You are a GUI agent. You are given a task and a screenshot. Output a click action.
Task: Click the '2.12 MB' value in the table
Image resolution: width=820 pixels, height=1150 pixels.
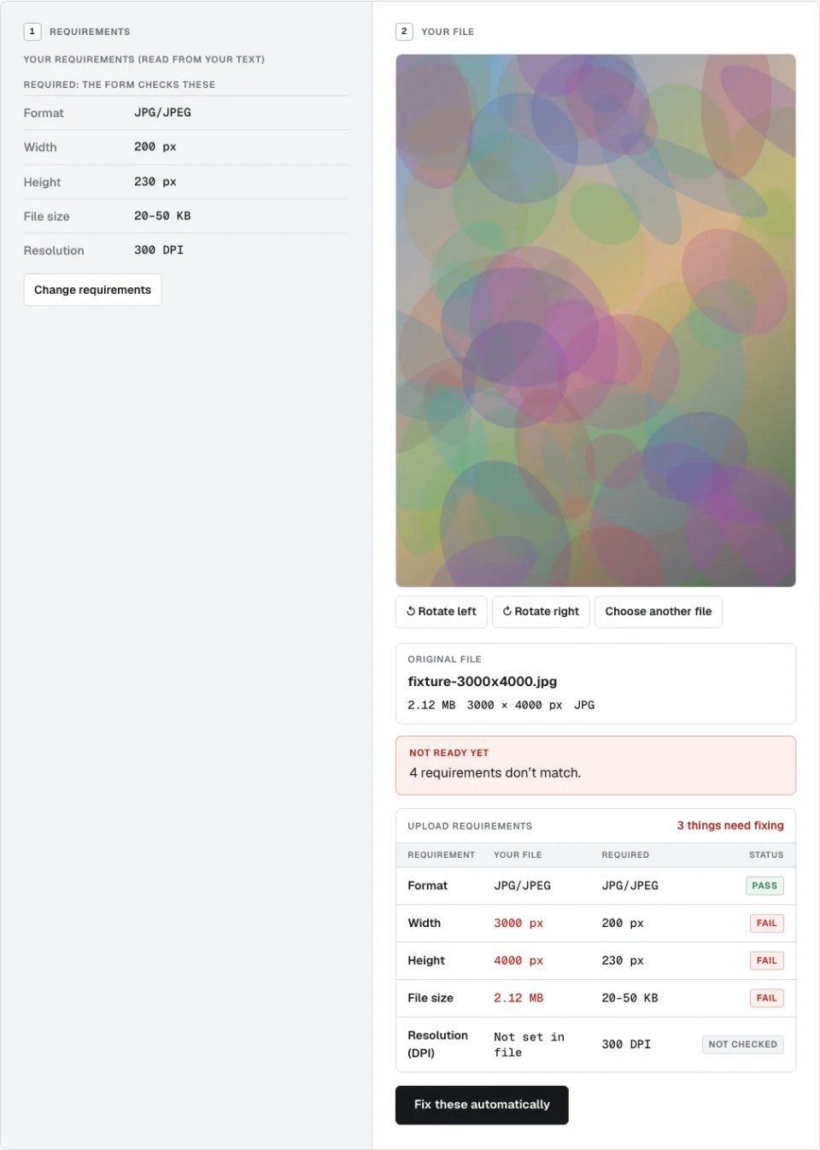pyautogui.click(x=518, y=998)
